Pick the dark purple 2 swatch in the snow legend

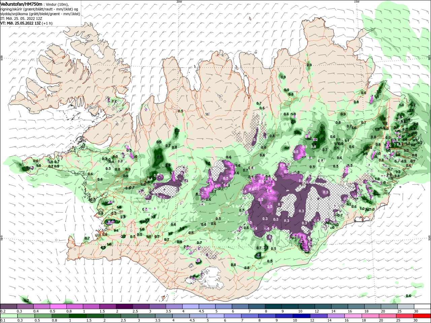click(x=124, y=307)
